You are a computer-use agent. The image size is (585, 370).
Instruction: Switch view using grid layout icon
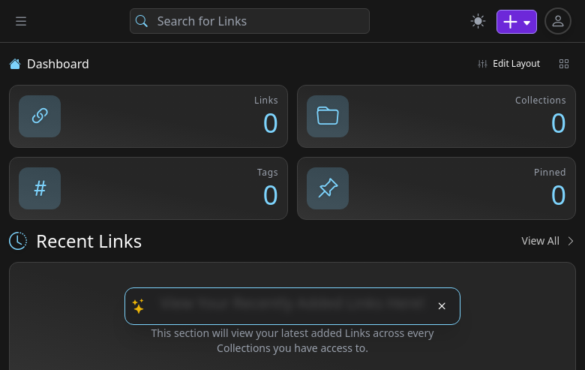pos(564,64)
